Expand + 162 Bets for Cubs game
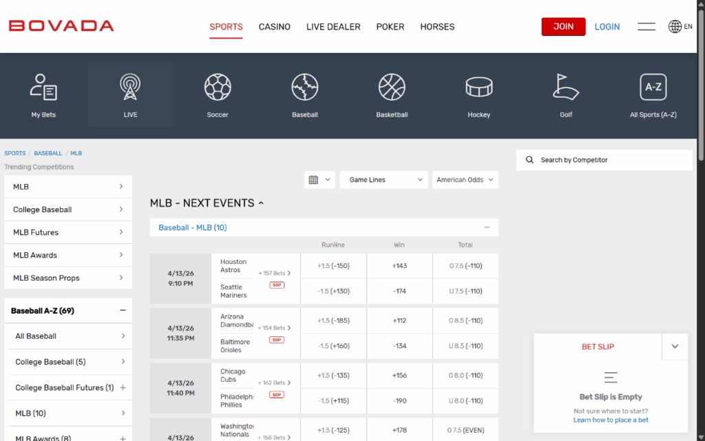This screenshot has height=441, width=705. [x=274, y=383]
